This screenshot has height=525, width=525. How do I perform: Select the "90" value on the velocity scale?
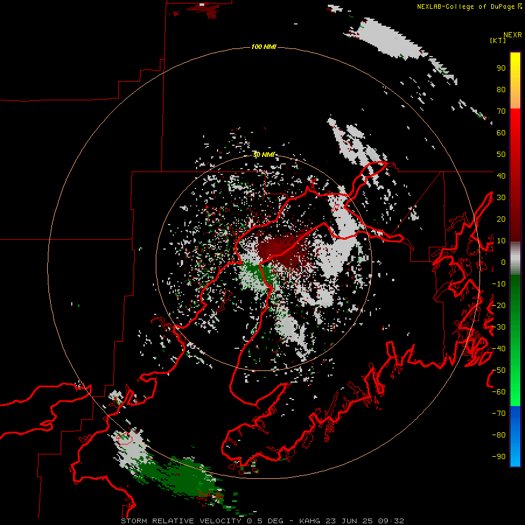[x=501, y=68]
